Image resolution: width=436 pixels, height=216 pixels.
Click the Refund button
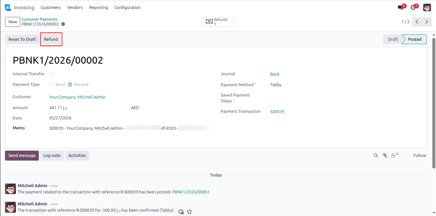pyautogui.click(x=51, y=39)
